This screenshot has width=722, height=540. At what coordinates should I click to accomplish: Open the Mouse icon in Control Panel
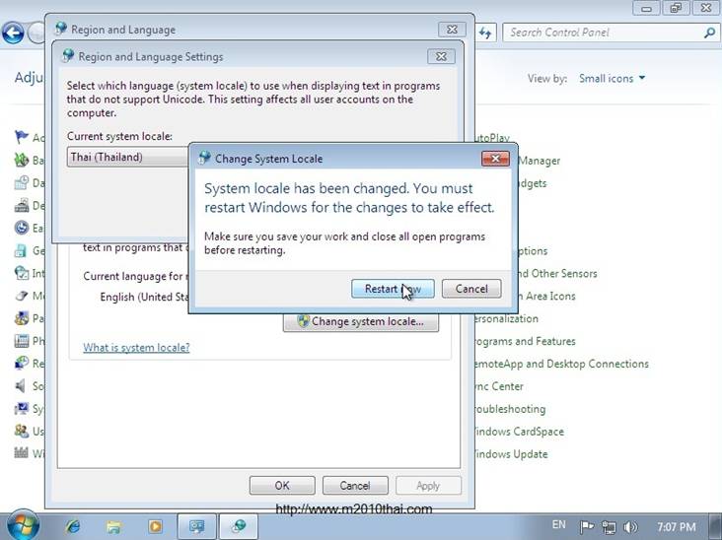[x=21, y=296]
